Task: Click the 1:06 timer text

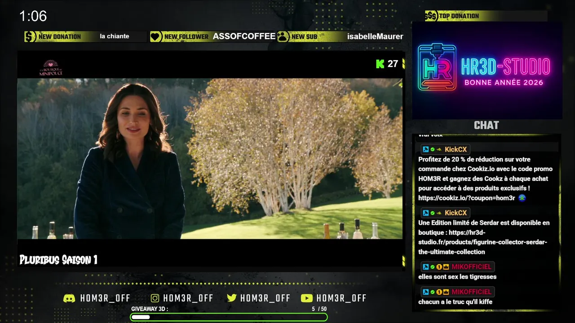Action: click(x=33, y=17)
